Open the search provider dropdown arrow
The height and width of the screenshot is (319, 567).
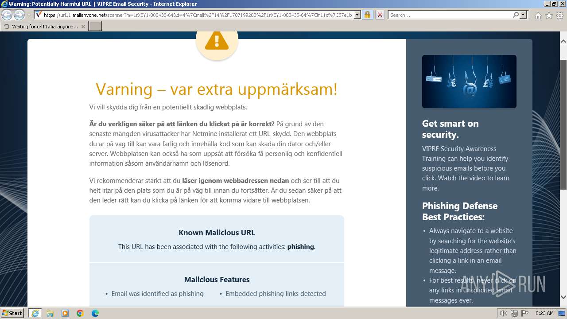pos(524,15)
